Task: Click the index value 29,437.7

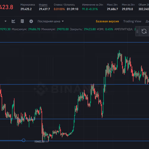Action: (44, 9)
